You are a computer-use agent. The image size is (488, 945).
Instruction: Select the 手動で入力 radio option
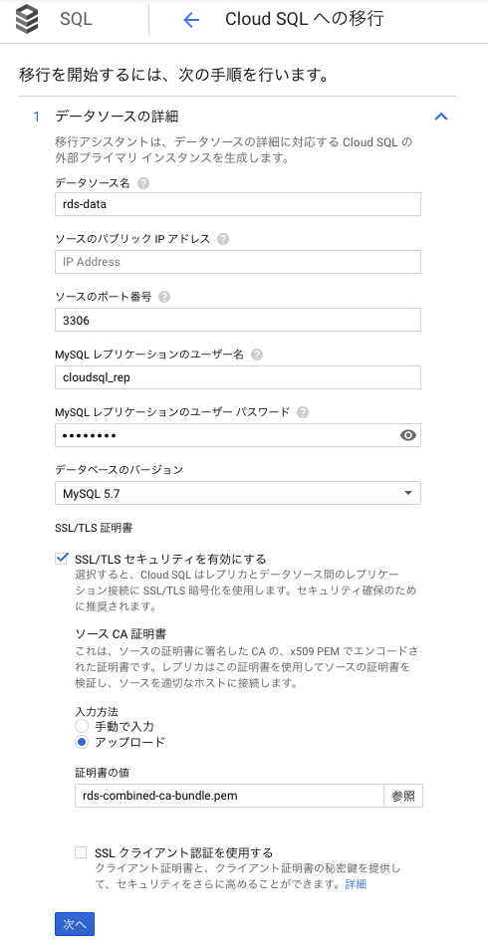(82, 726)
